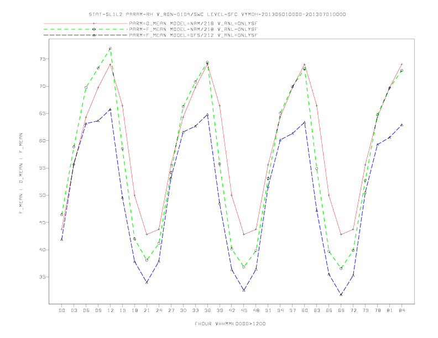The width and height of the screenshot is (438, 338).
Task: Click x-axis tick label 15
Action: coord(122,310)
